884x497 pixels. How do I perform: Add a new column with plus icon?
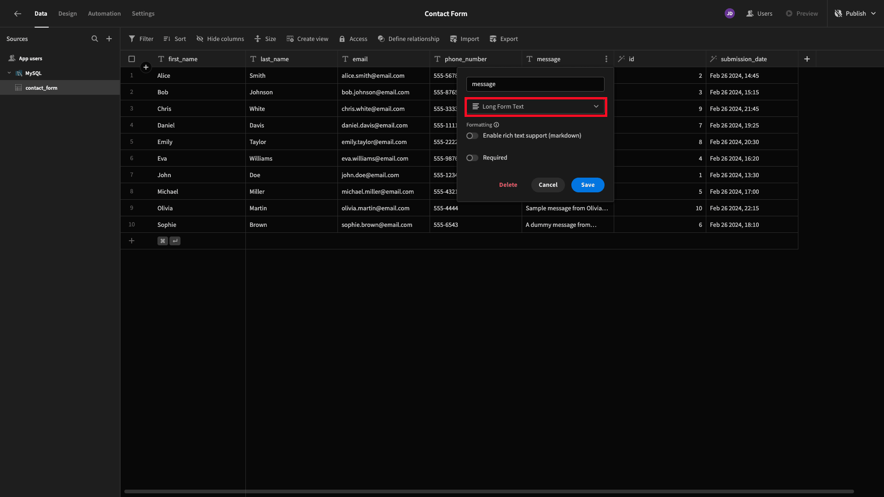(807, 59)
